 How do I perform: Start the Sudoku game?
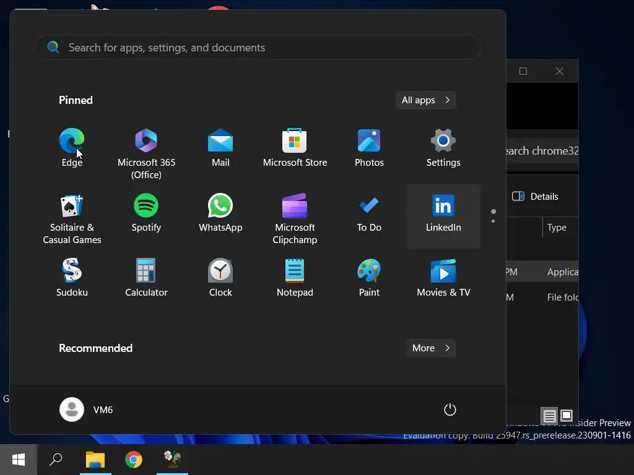point(72,278)
